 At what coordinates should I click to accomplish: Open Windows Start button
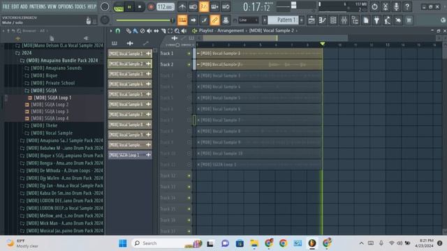[123, 243]
